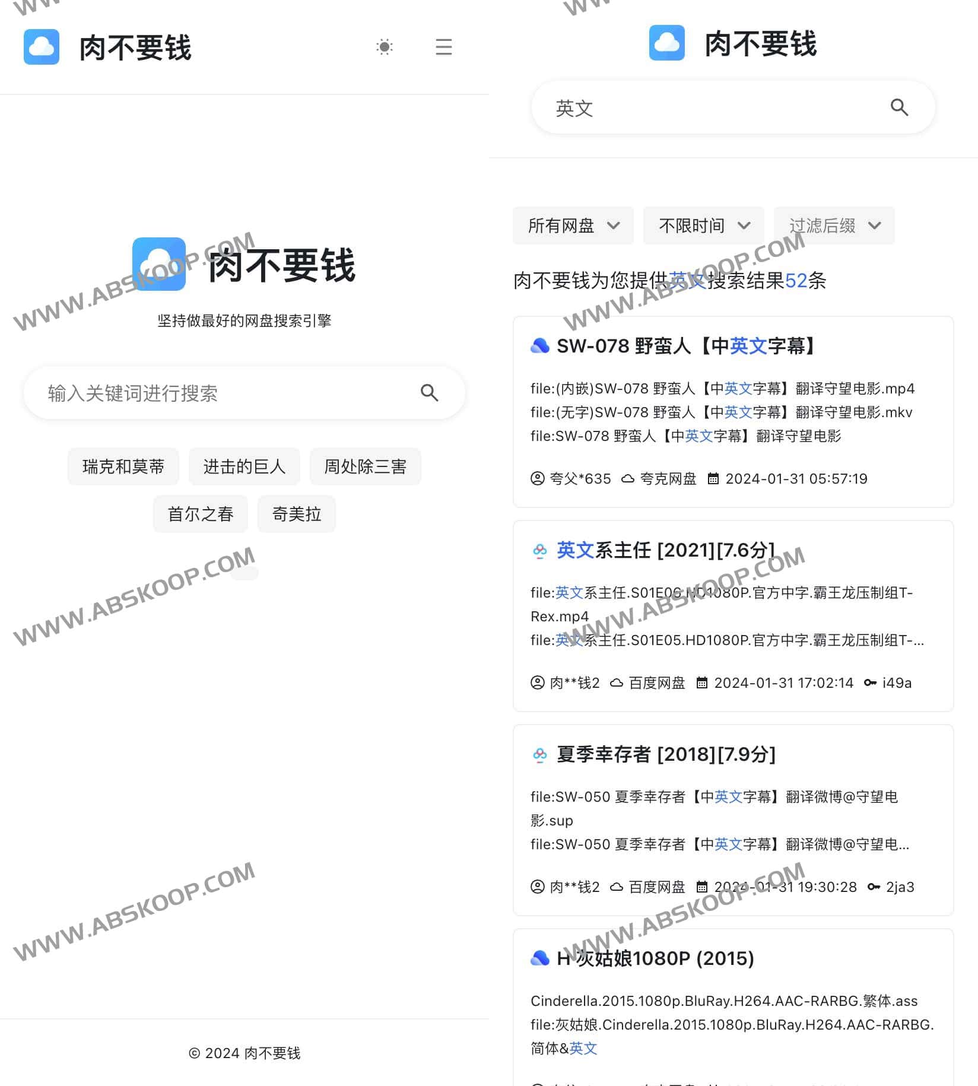Viewport: 978px width, 1086px height.
Task: Click the magnifier icon in the homepage search bar
Action: [429, 393]
